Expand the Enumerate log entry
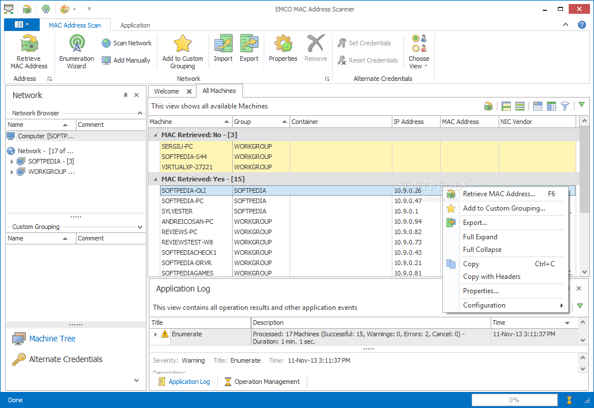 155,334
